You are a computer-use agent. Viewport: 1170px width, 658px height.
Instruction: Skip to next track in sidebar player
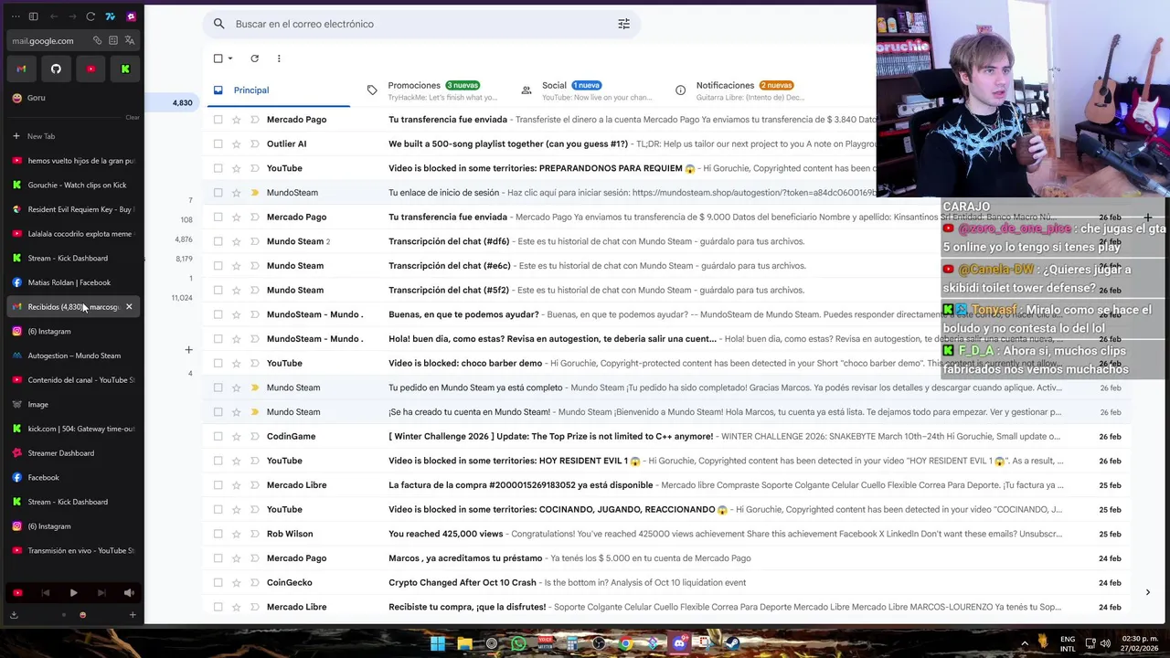[x=101, y=593]
